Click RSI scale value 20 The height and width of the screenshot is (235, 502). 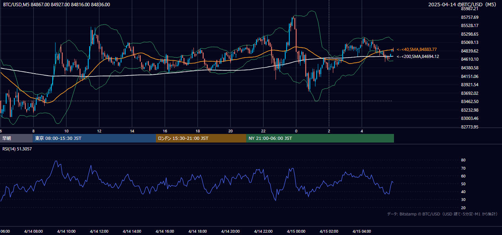click(x=463, y=208)
